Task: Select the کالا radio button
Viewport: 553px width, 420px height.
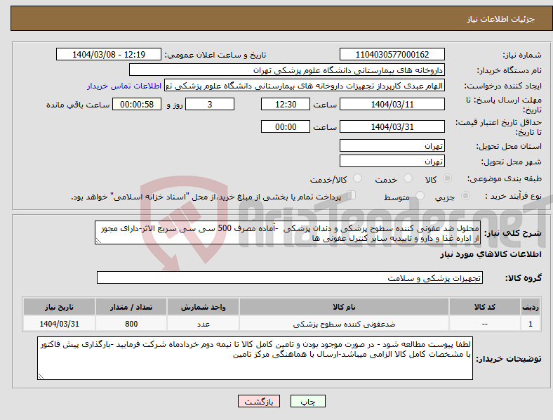Action: coord(447,178)
